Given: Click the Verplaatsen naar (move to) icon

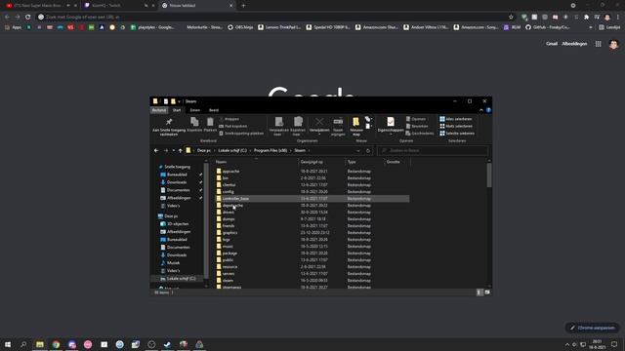Looking at the screenshot, I should tap(278, 121).
